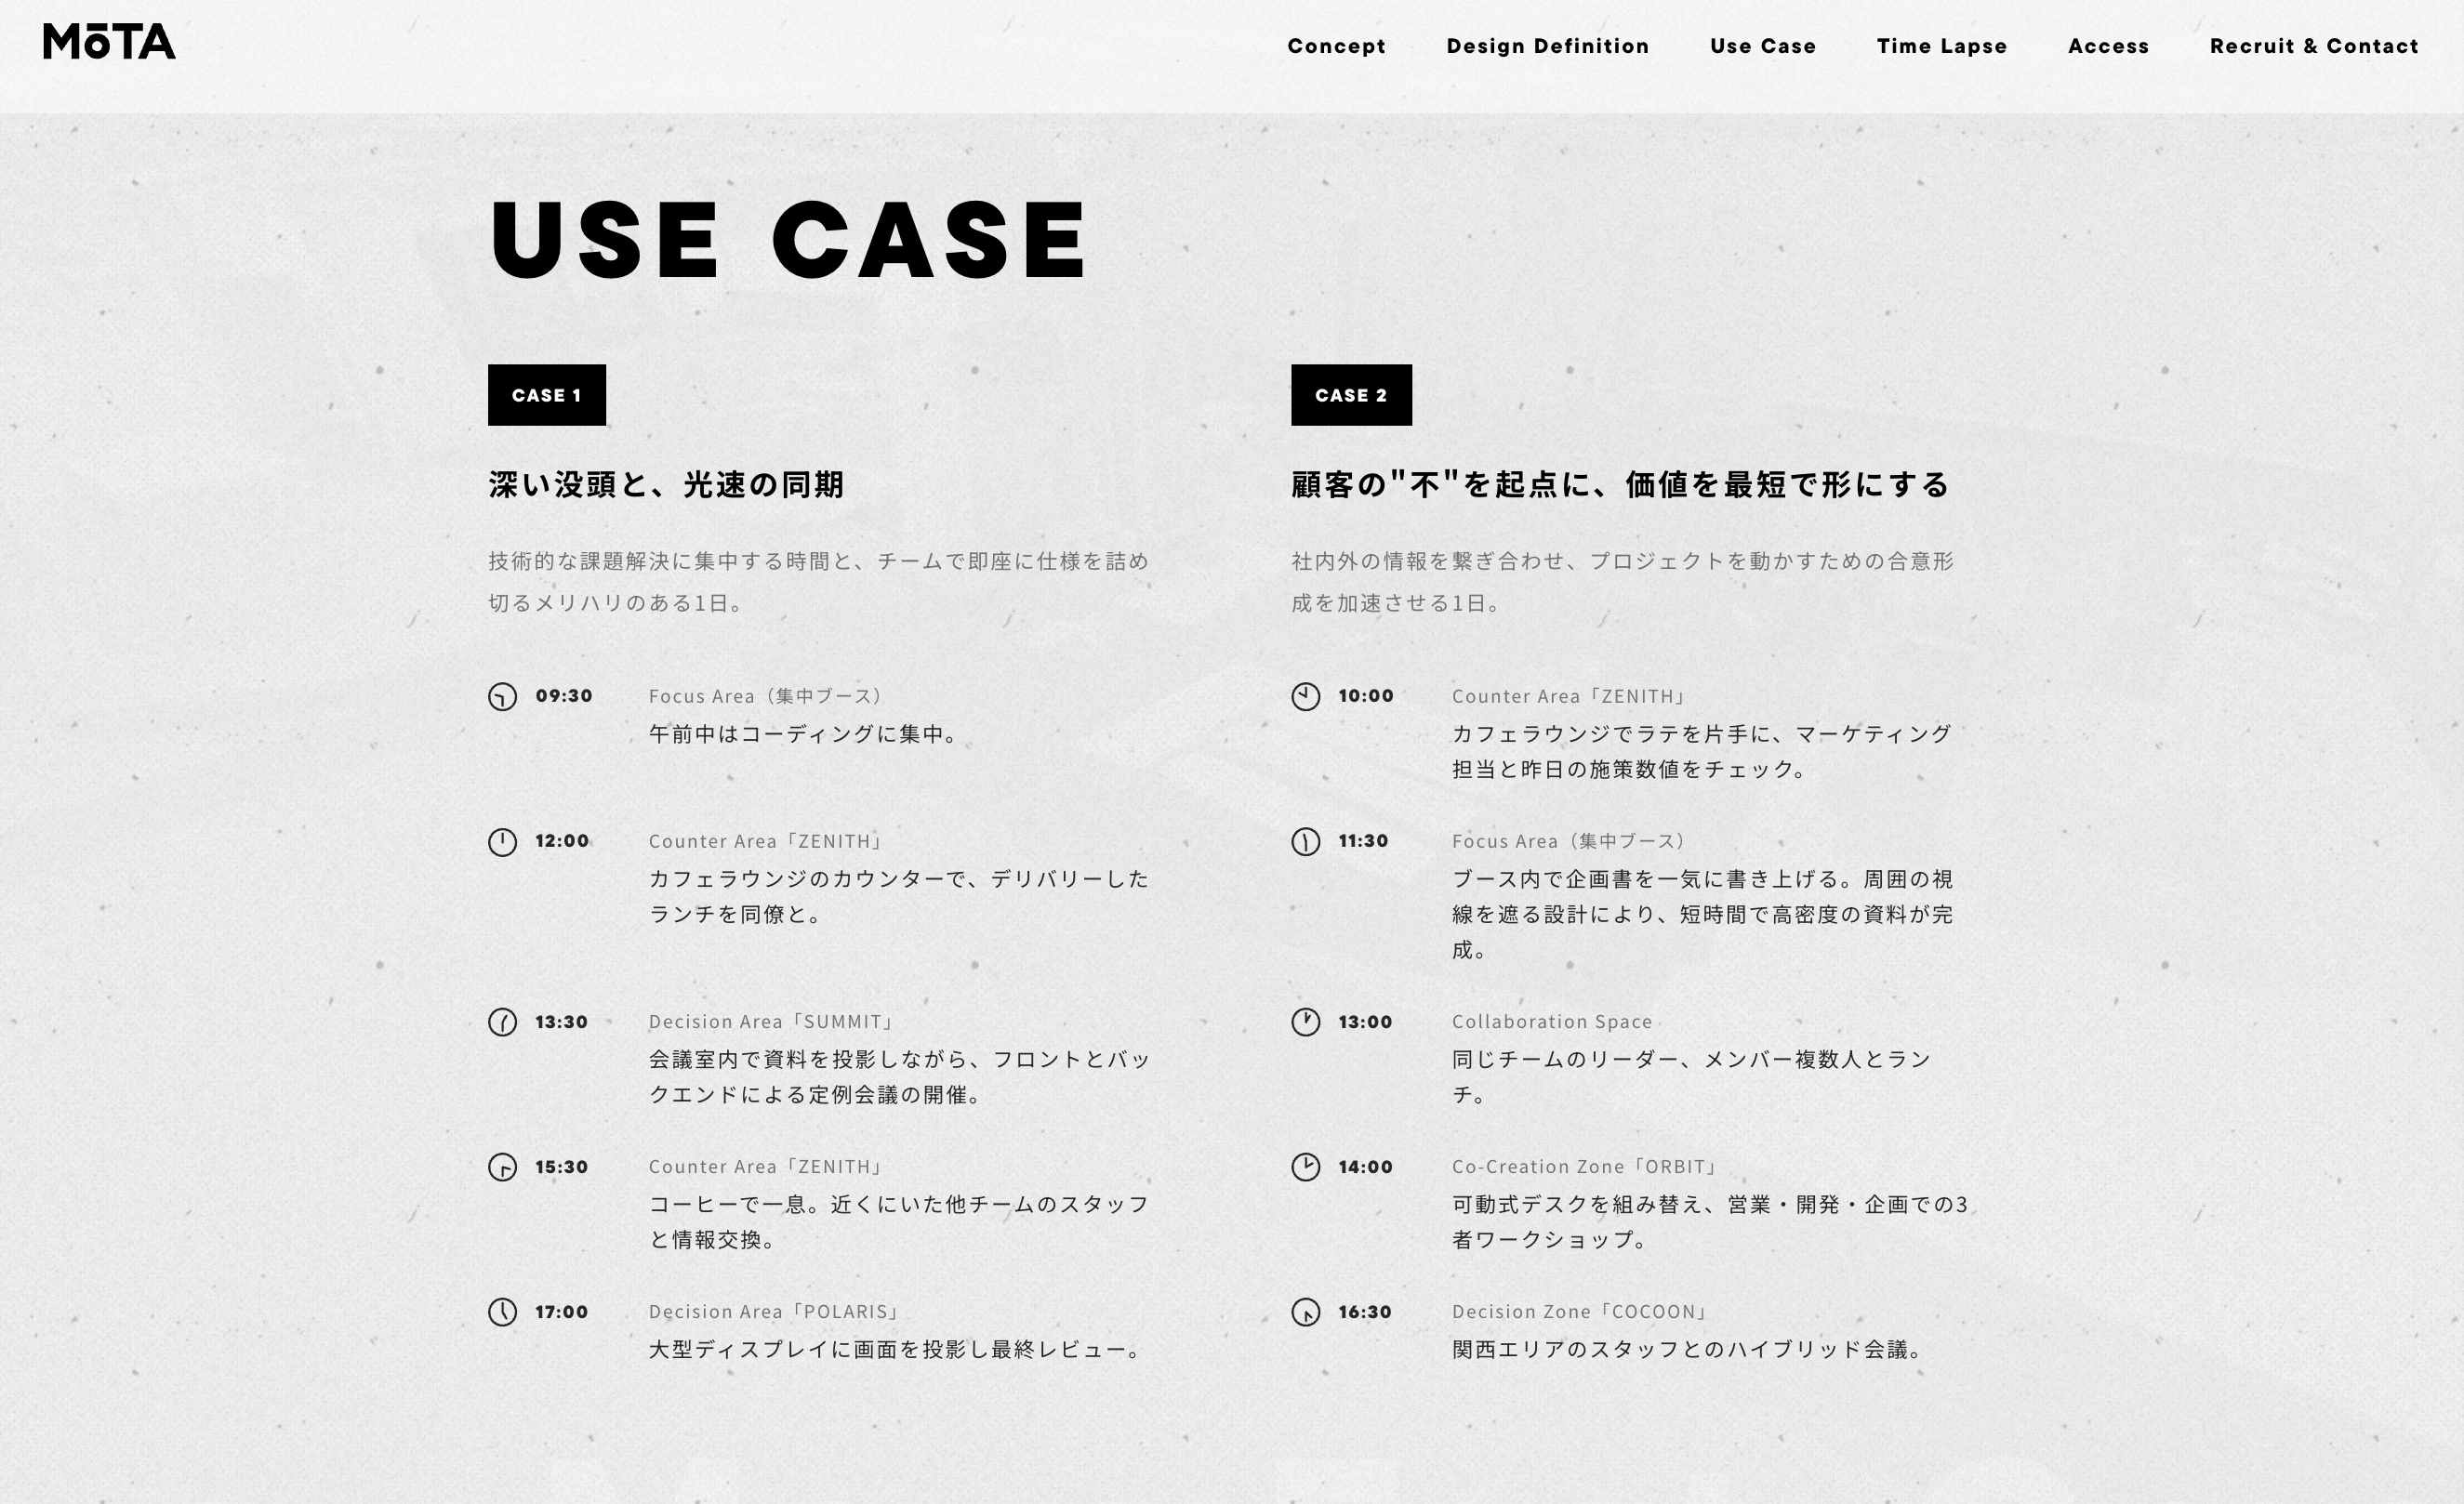Click the clock icon beside 15:30
The height and width of the screenshot is (1504, 2464).
(502, 1167)
